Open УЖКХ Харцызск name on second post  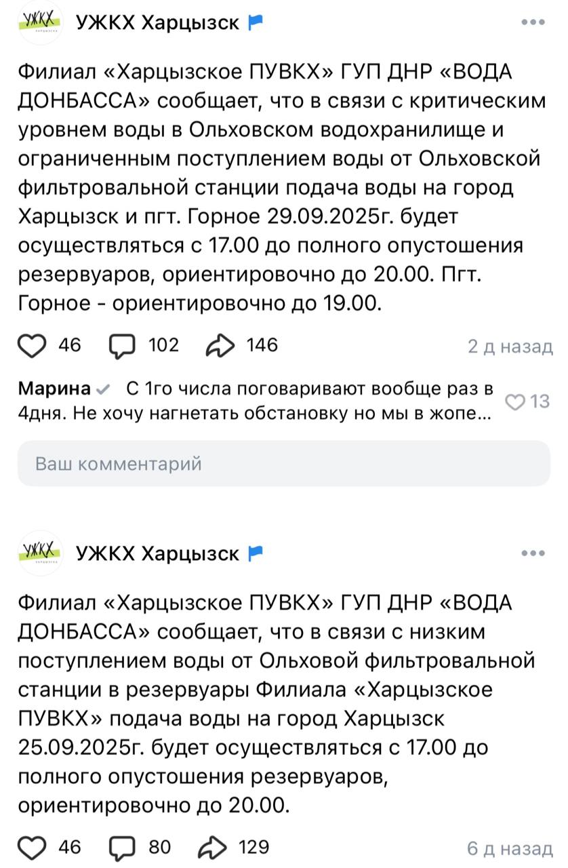pos(158,554)
